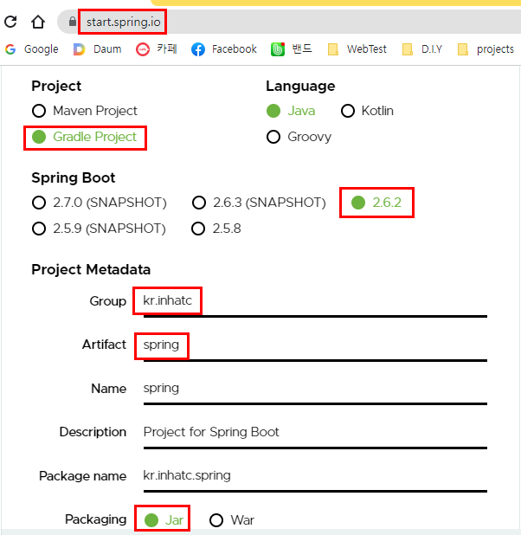Open the D.I.Y bookmarks folder
The image size is (521, 535).
(422, 49)
